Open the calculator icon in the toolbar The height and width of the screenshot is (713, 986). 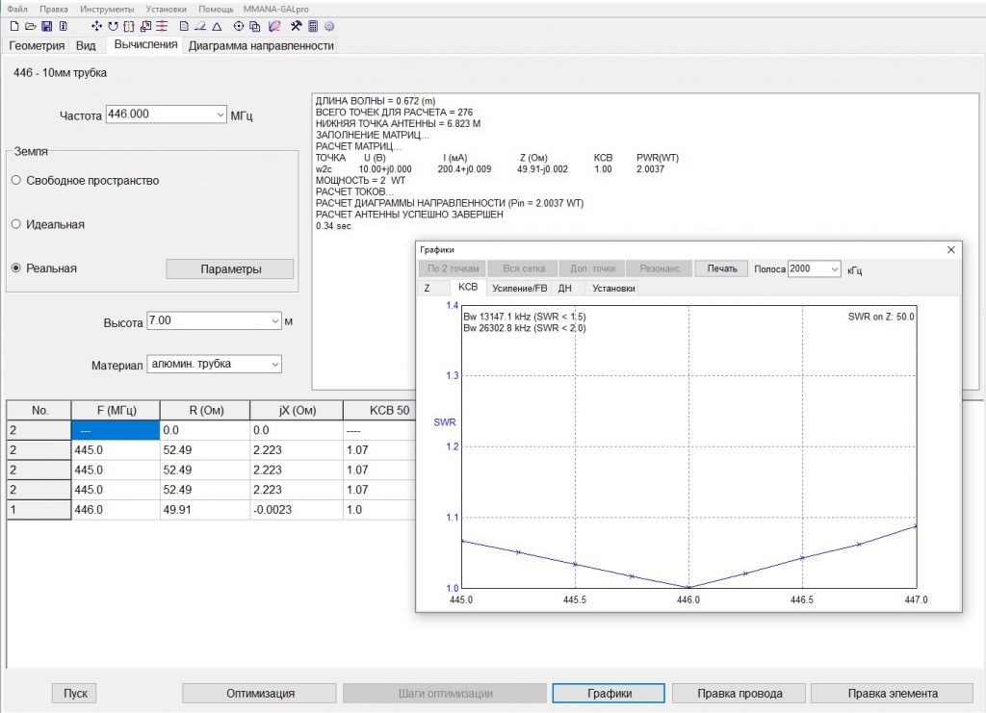pos(314,26)
